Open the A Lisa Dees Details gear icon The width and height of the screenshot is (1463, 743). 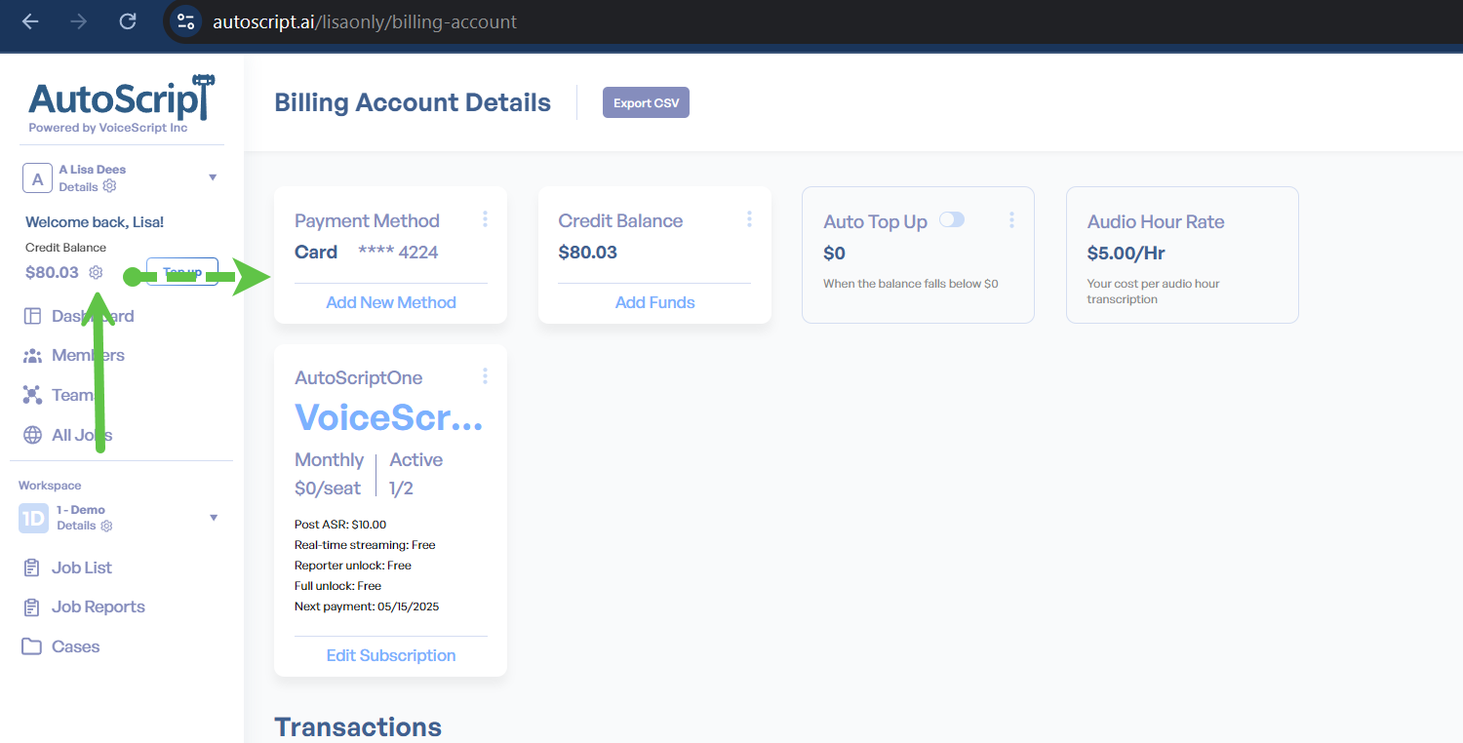coord(109,186)
